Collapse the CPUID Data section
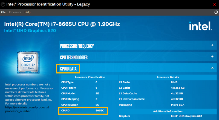219x120 pixels. 212,68
